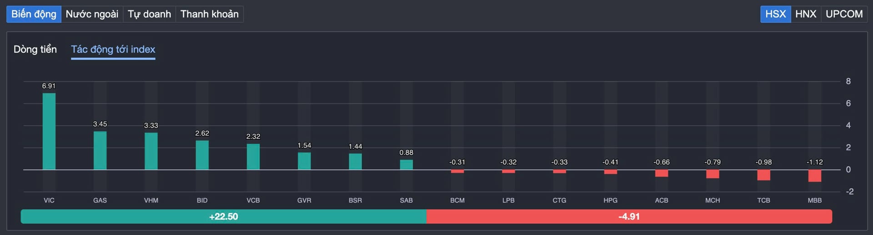This screenshot has height=235, width=873.
Task: Select Tác động tới index sub-tab
Action: coord(113,49)
